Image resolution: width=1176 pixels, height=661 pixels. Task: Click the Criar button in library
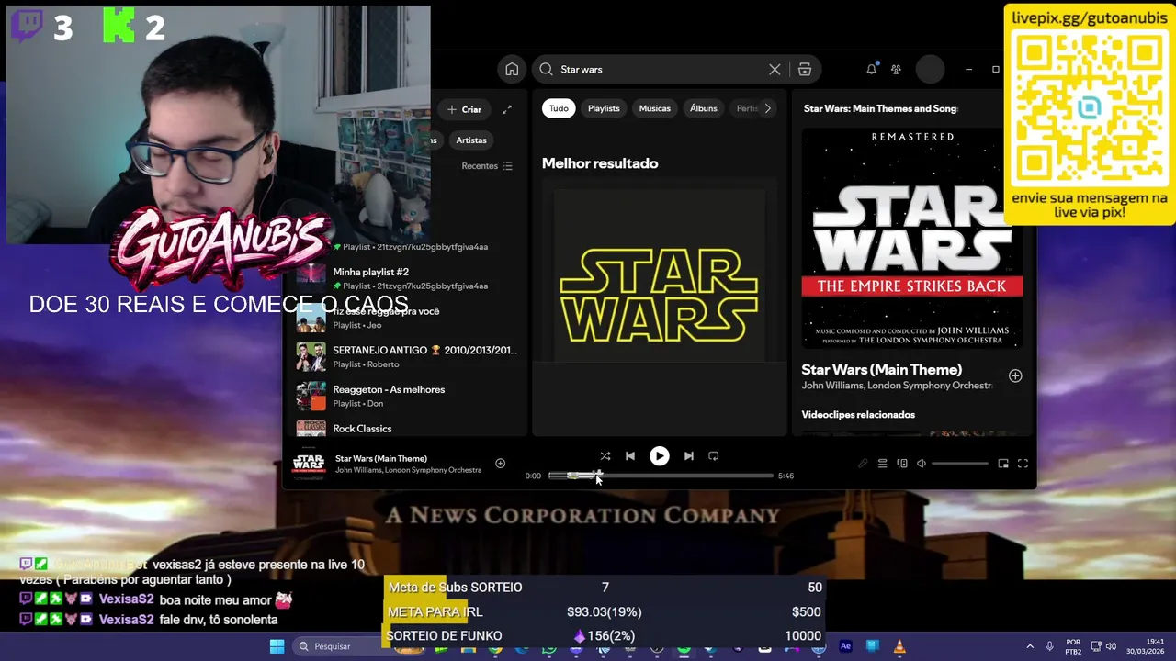point(465,109)
